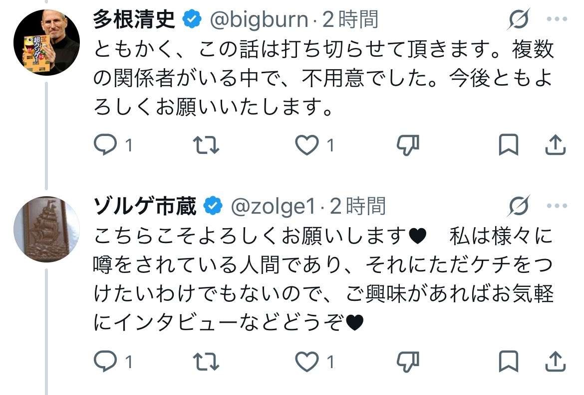Open Grok icon on @zolge1 post
The height and width of the screenshot is (395, 584).
pos(519,206)
